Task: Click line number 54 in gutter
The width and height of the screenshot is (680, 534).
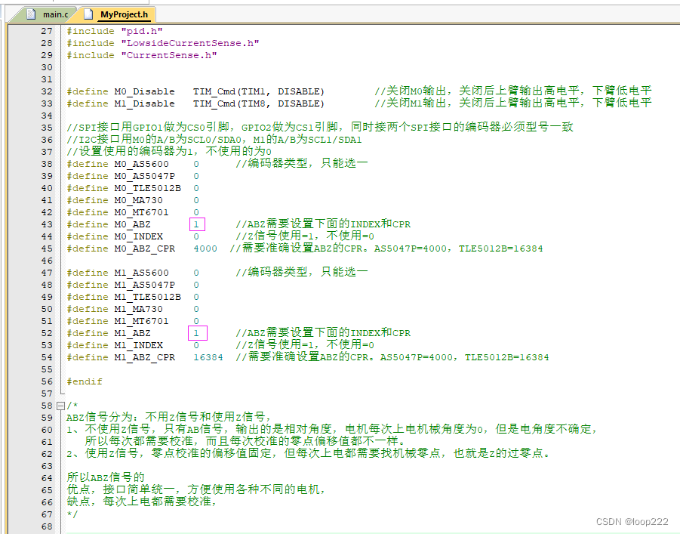Action: pyautogui.click(x=46, y=357)
